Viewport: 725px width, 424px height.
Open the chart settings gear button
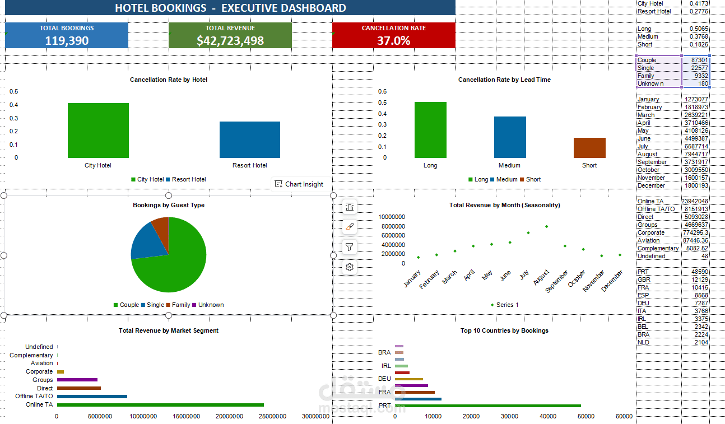tap(350, 267)
